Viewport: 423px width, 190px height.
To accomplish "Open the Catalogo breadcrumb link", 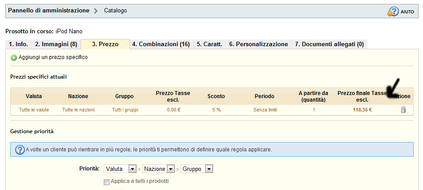I will pyautogui.click(x=115, y=11).
